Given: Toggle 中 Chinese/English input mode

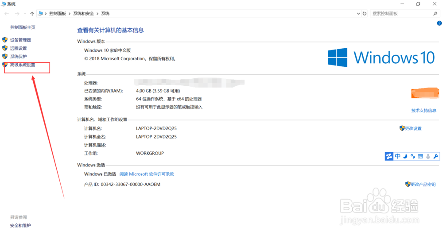Looking at the screenshot, I should tap(398, 156).
